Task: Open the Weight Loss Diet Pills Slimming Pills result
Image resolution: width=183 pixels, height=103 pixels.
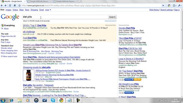Action: click(x=52, y=45)
